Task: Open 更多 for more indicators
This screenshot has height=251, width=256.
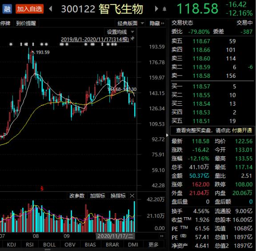Action: click(153, 245)
